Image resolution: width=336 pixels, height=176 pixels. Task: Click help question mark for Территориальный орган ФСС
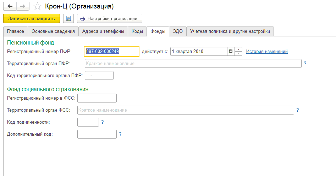click(x=298, y=110)
